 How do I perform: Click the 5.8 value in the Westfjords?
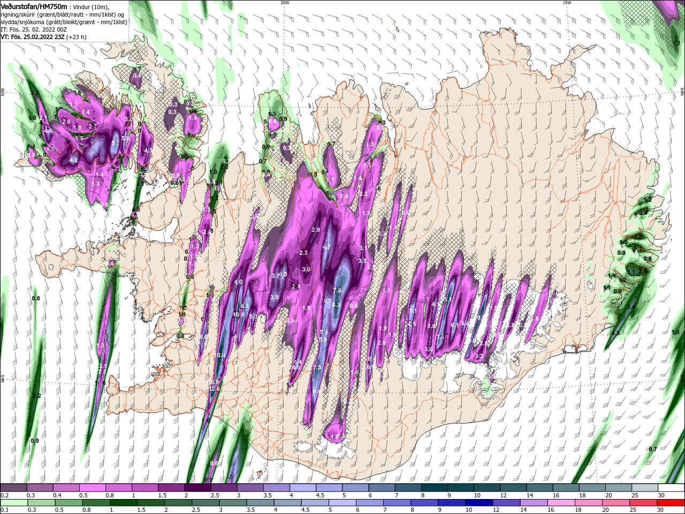click(x=125, y=138)
